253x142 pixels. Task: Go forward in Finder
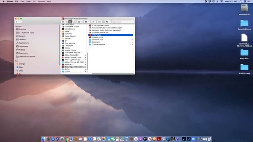(x=20, y=22)
